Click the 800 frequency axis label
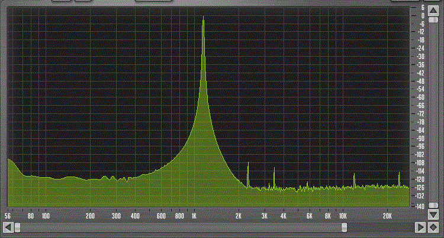 179,216
